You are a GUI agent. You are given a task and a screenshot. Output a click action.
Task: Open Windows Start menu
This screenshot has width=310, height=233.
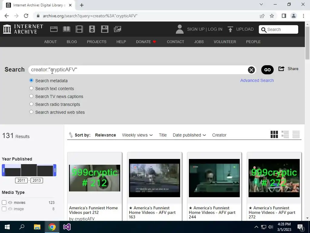pos(7,227)
